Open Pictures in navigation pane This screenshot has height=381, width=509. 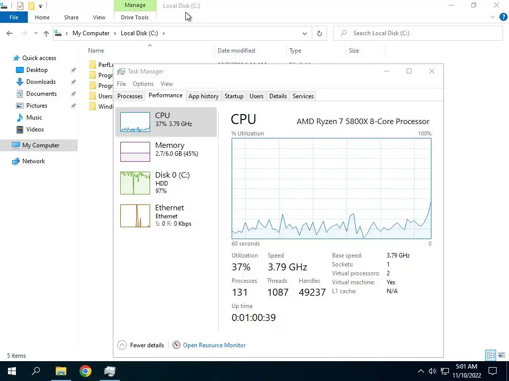pos(37,106)
